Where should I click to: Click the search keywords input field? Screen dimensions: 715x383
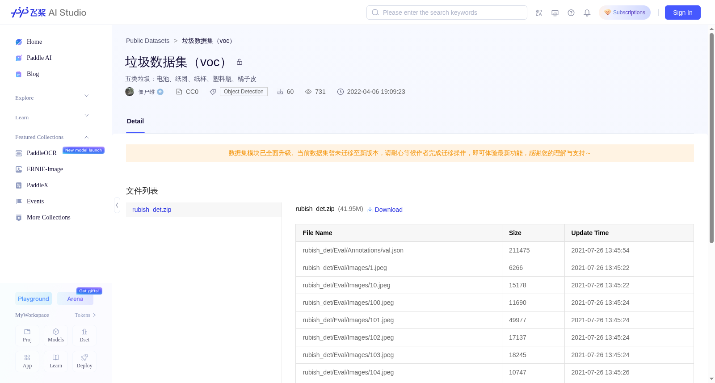447,13
